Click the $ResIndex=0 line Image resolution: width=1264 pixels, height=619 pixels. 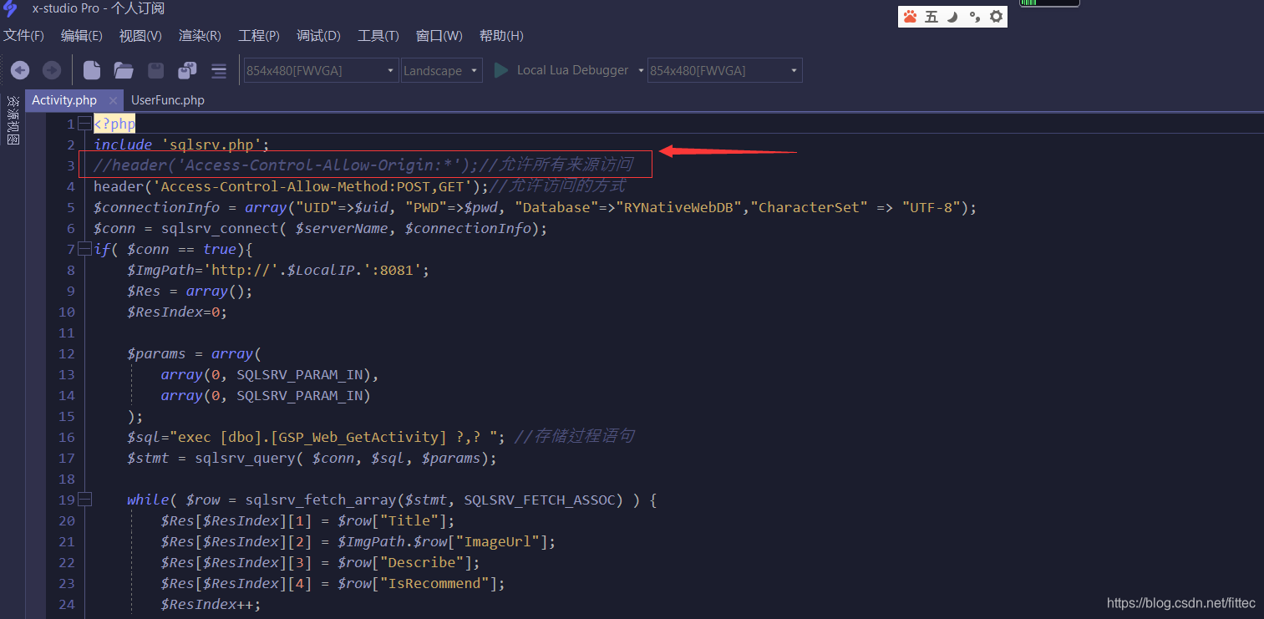177,312
